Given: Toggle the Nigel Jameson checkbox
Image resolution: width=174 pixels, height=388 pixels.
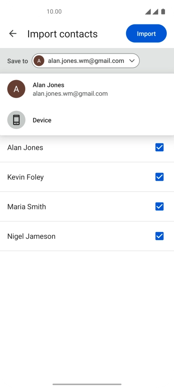Looking at the screenshot, I should (x=159, y=236).
